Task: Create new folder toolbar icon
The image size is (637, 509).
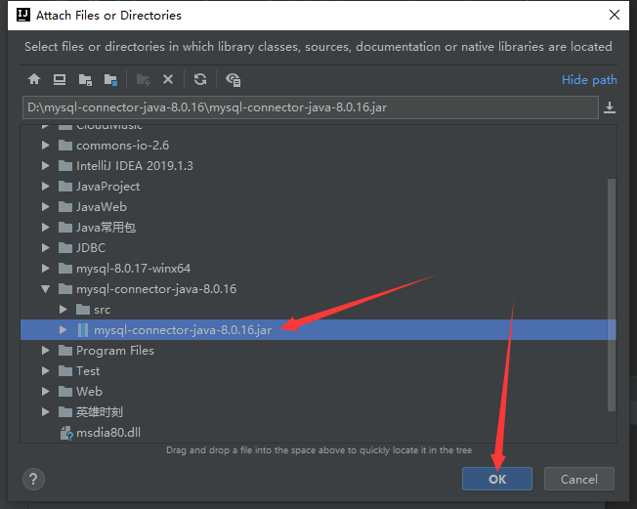Action: pyautogui.click(x=143, y=79)
